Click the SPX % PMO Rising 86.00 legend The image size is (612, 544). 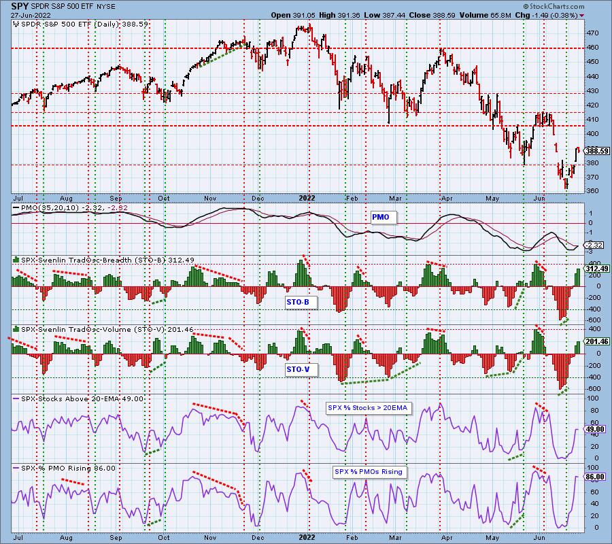(x=68, y=469)
